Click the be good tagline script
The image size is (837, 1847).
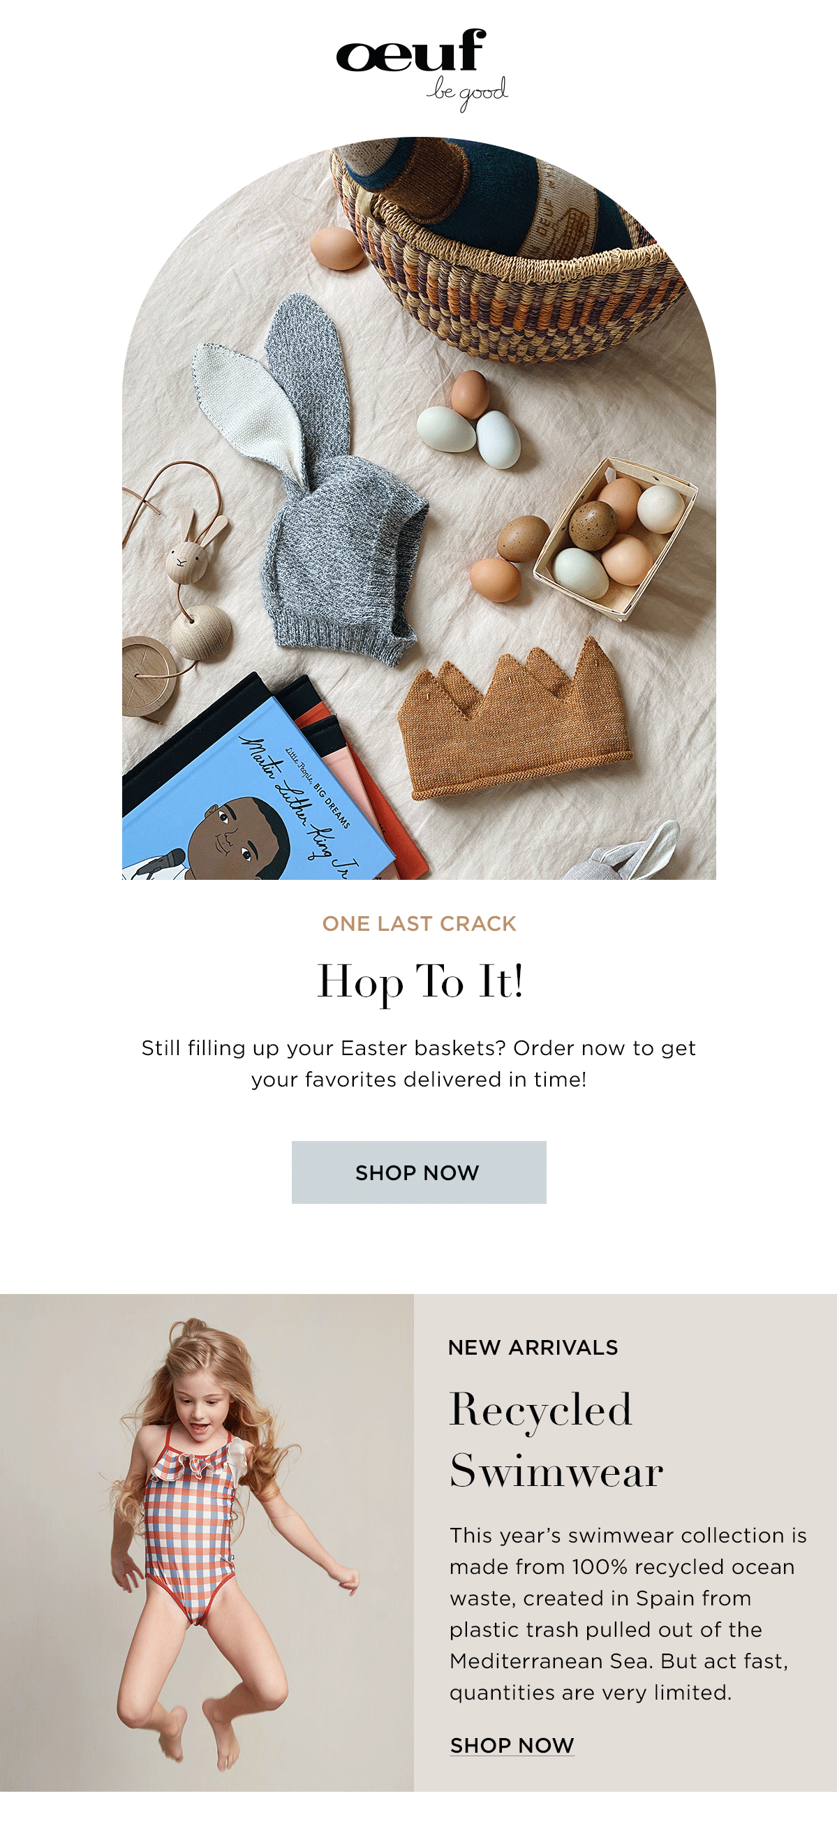coord(467,93)
